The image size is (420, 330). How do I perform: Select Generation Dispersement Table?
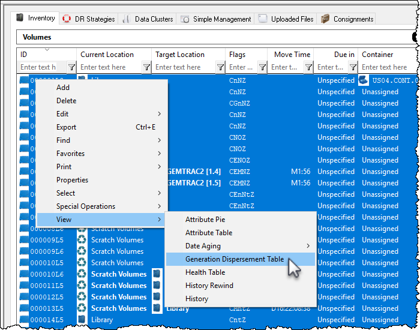click(x=241, y=259)
